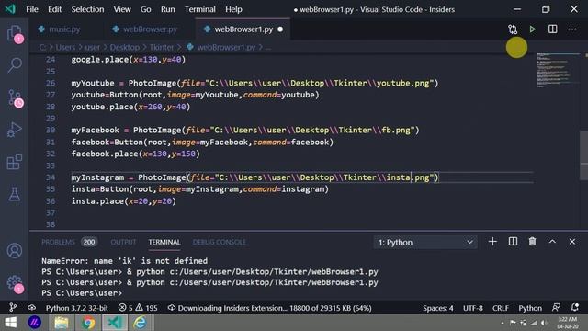588x331 pixels.
Task: Open the Run menu
Action: (x=167, y=9)
